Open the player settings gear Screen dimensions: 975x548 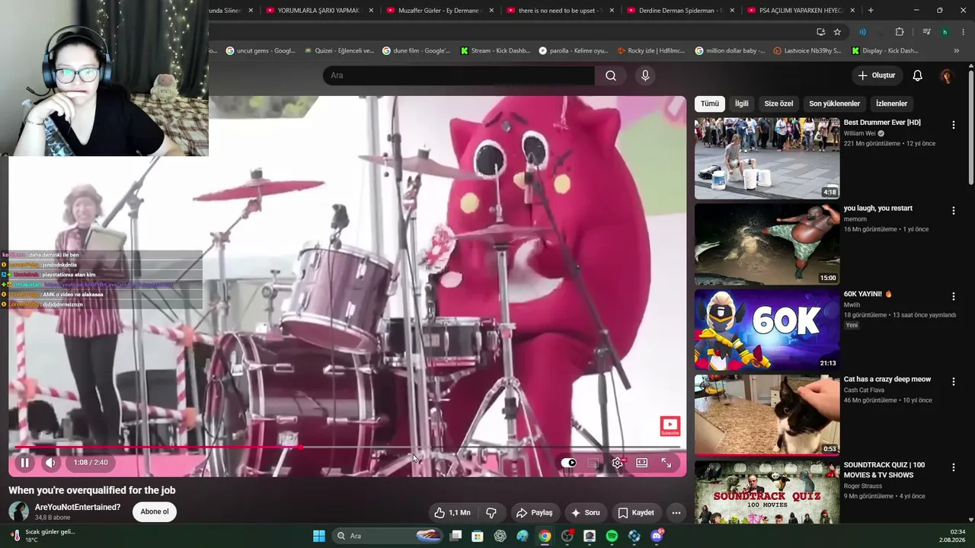(617, 463)
